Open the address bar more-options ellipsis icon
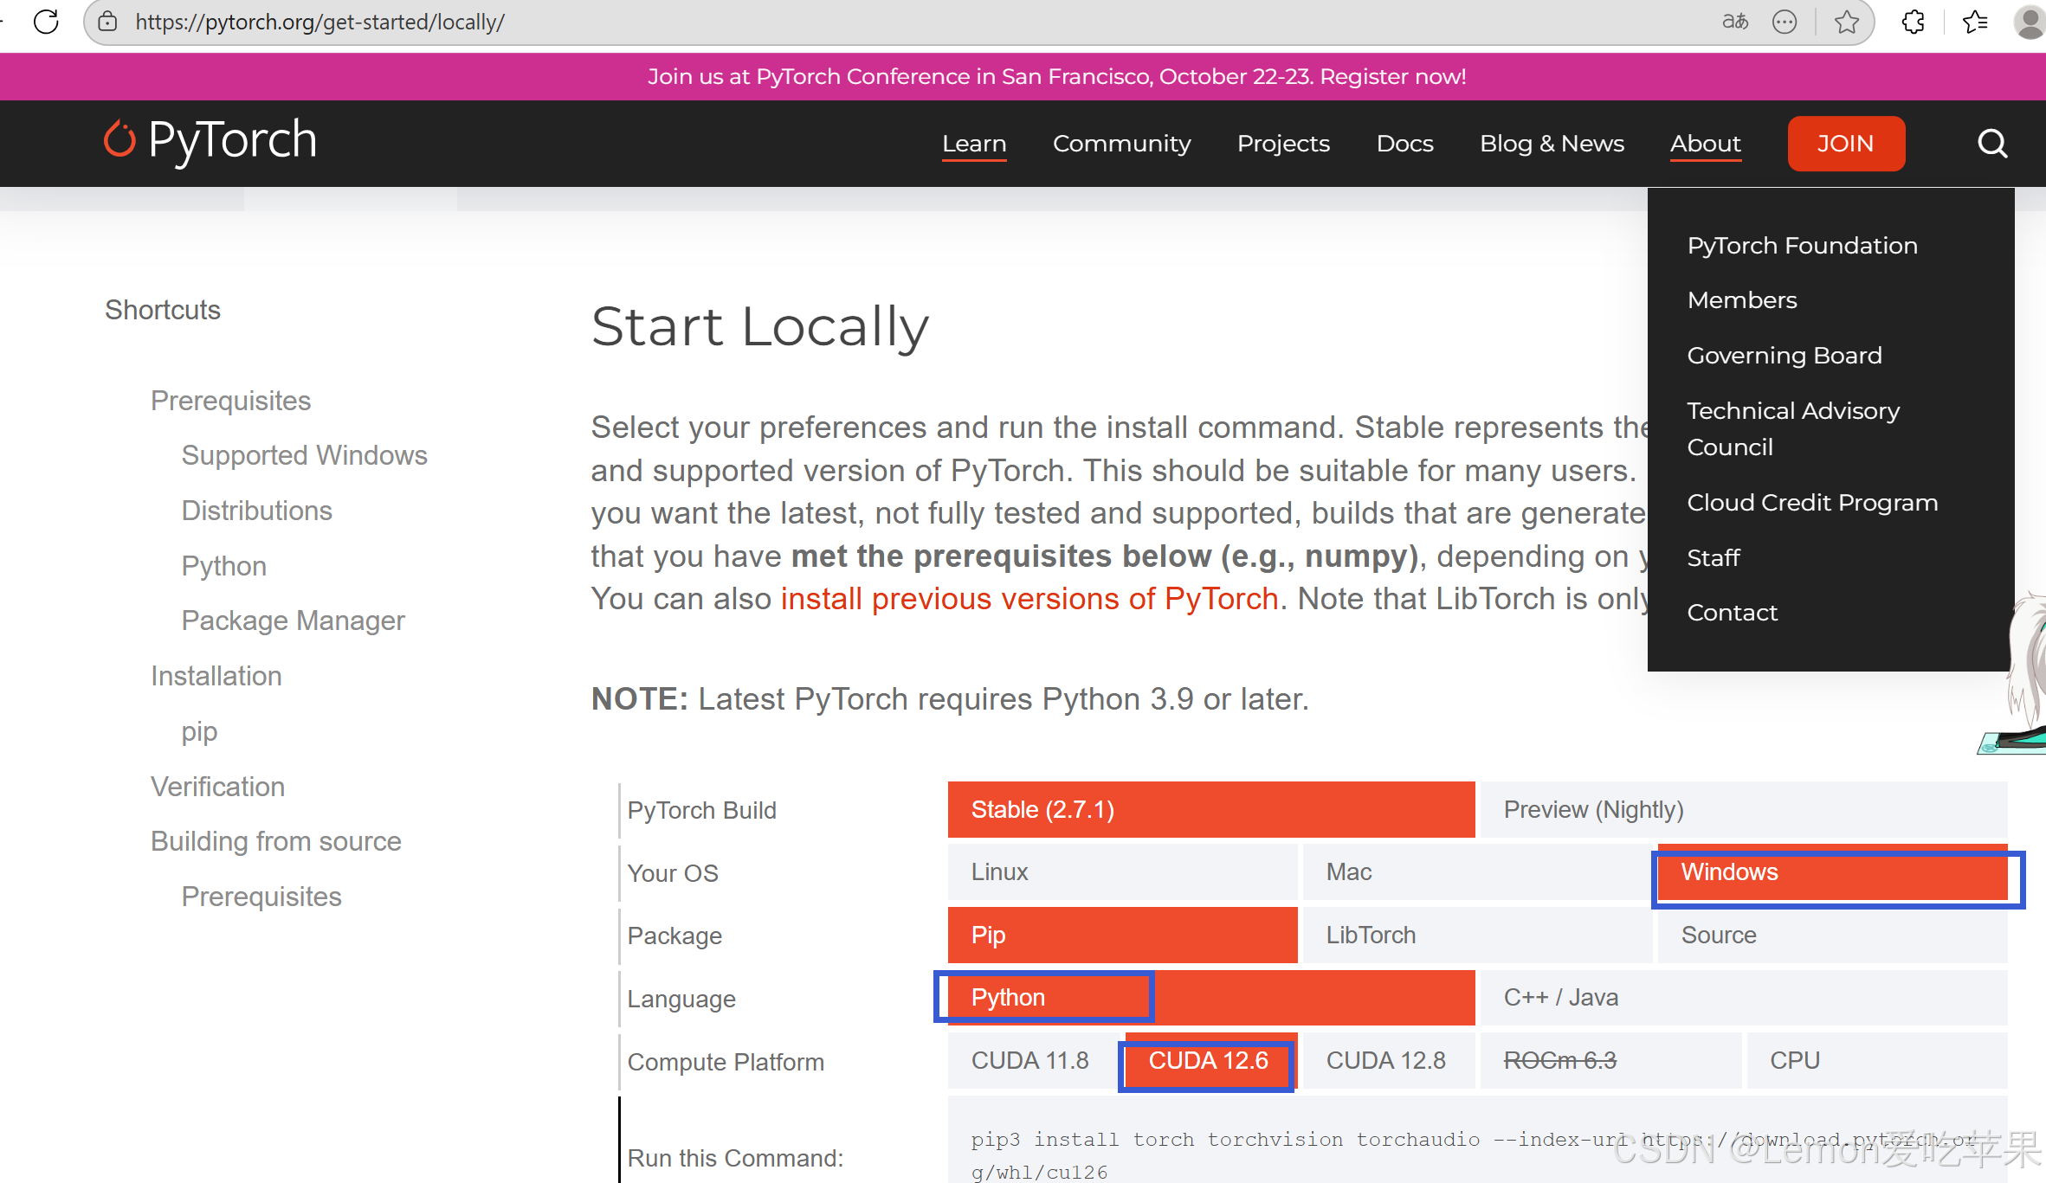 [x=1785, y=22]
